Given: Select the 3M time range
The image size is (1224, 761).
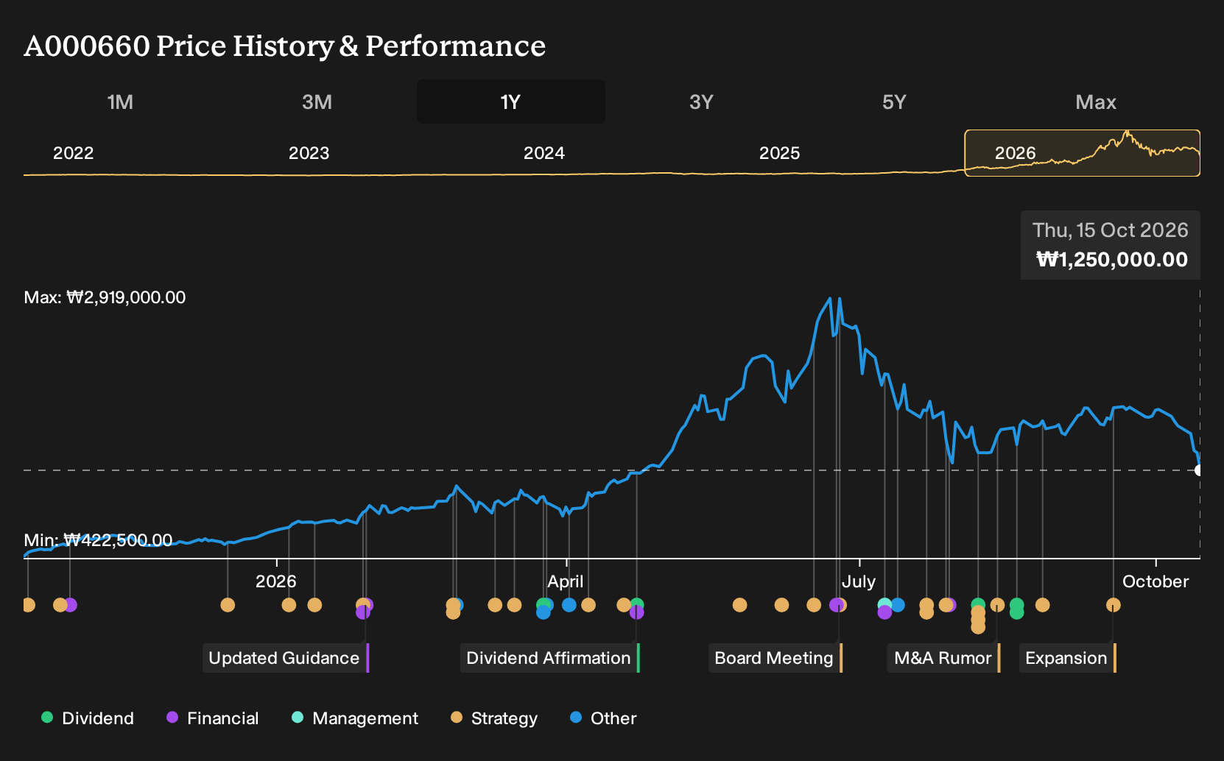Looking at the screenshot, I should [x=317, y=102].
